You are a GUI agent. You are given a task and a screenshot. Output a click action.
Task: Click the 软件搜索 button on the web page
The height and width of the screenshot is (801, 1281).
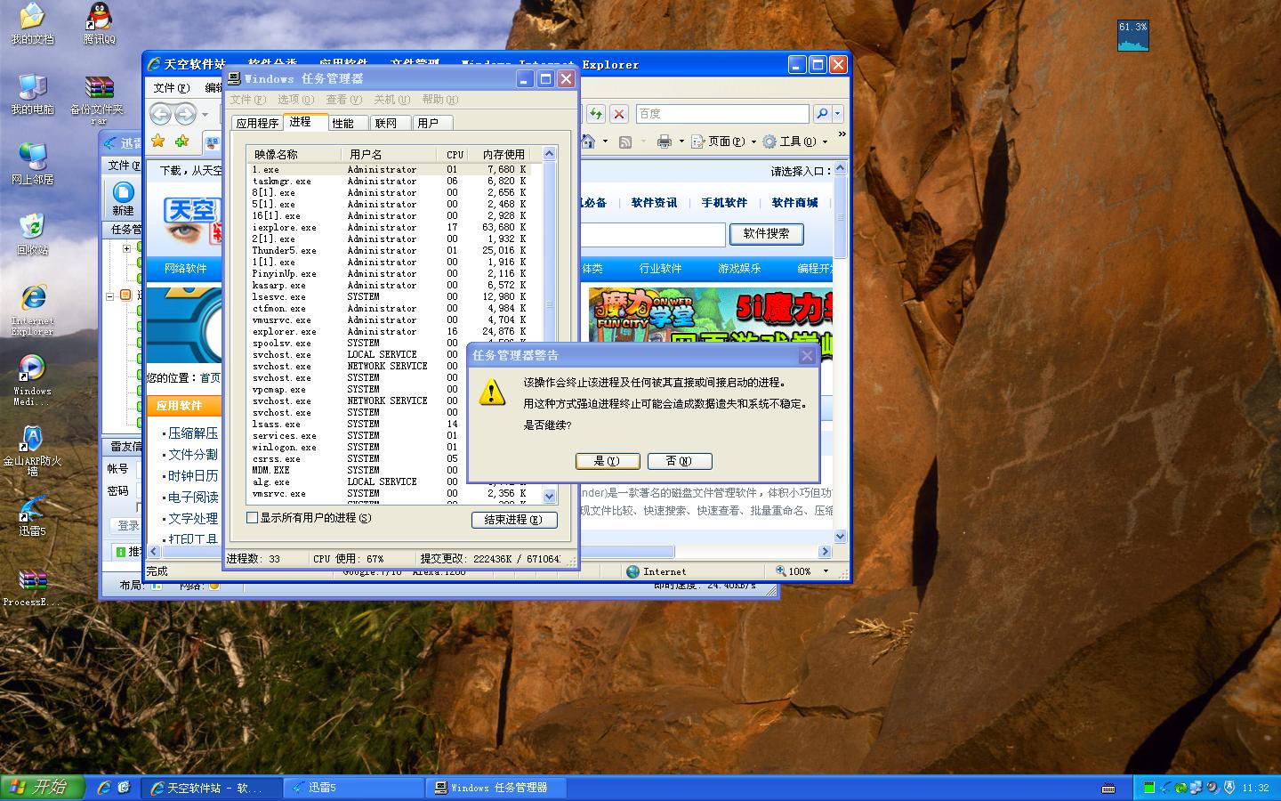point(766,234)
